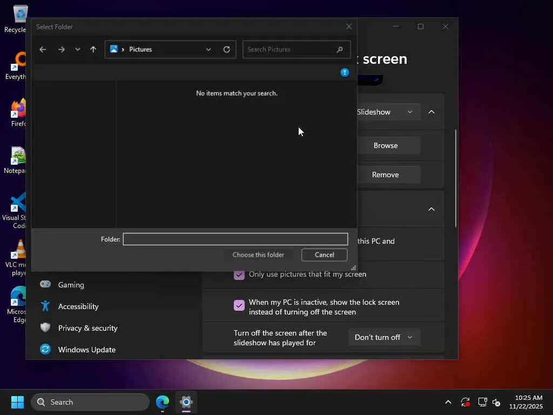Uncheck Only use pictures that fit my screen
Screen dimensions: 553x415
pyautogui.click(x=239, y=275)
